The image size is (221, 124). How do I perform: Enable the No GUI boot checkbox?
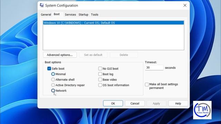(100, 69)
